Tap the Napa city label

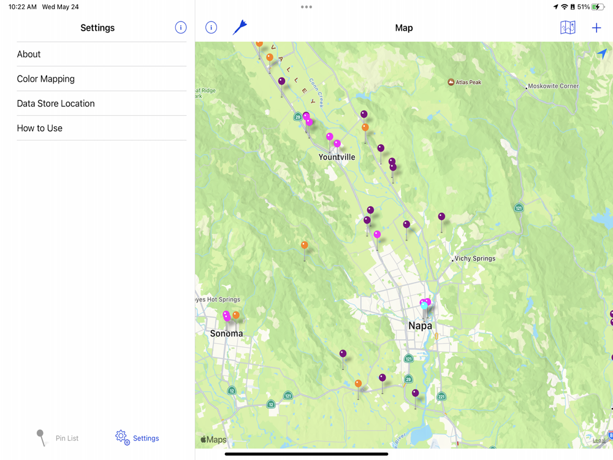[x=421, y=326]
